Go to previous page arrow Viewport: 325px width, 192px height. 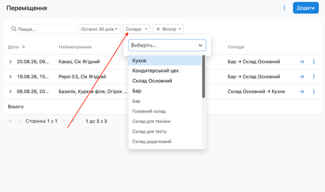[19, 121]
